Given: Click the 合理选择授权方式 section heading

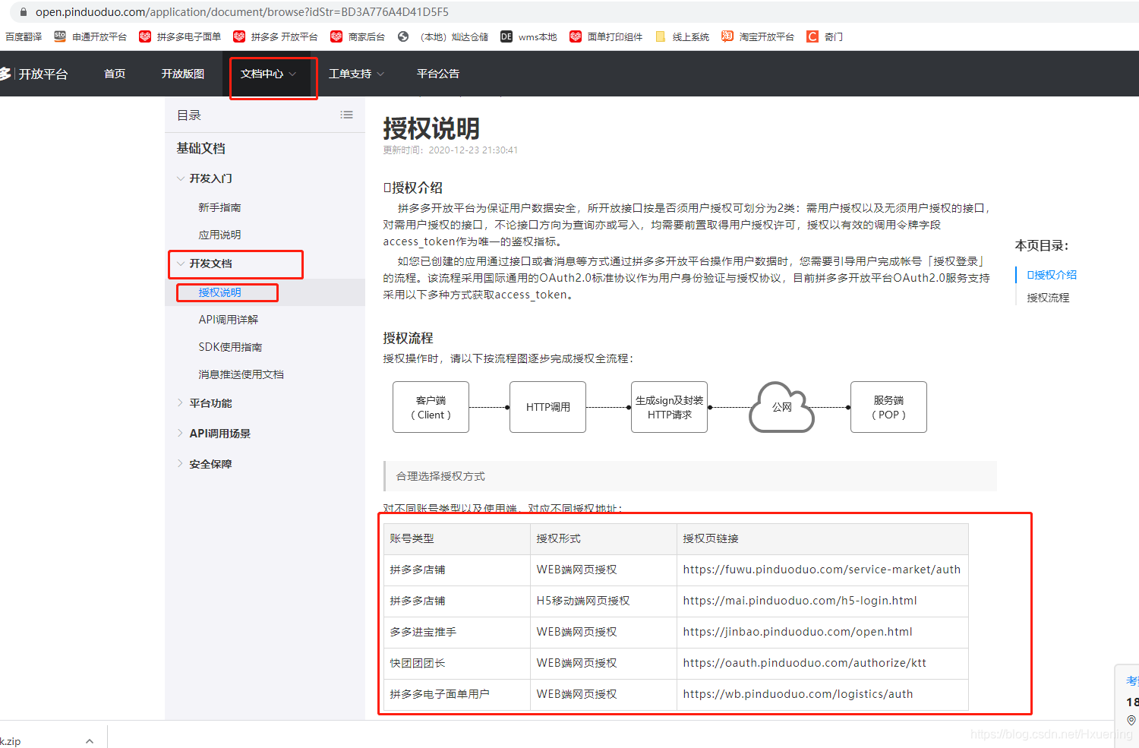Looking at the screenshot, I should click(440, 476).
